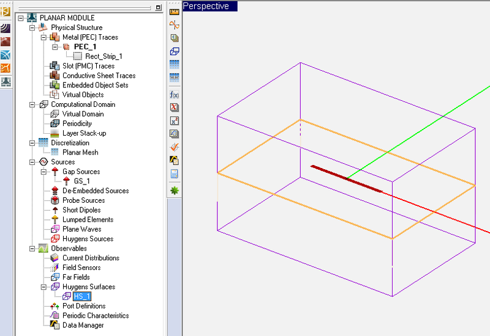
Task: Click the navigation panel float button
Action: 159,7
